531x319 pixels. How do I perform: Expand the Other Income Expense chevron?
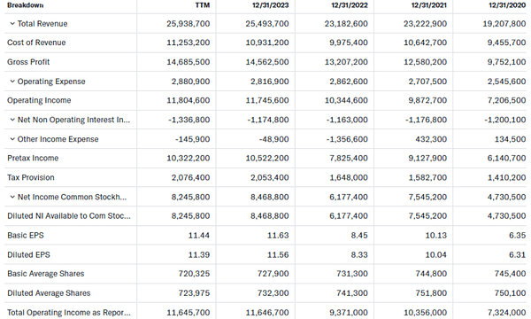click(x=12, y=139)
